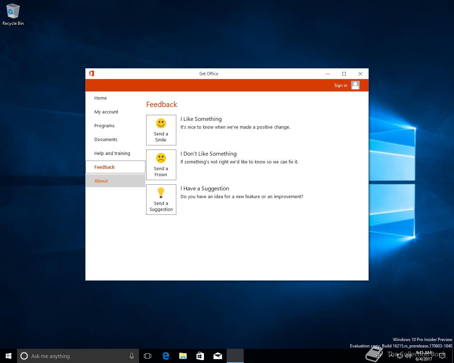Open the Mail app from the taskbar
This screenshot has width=454, height=363.
(x=218, y=356)
